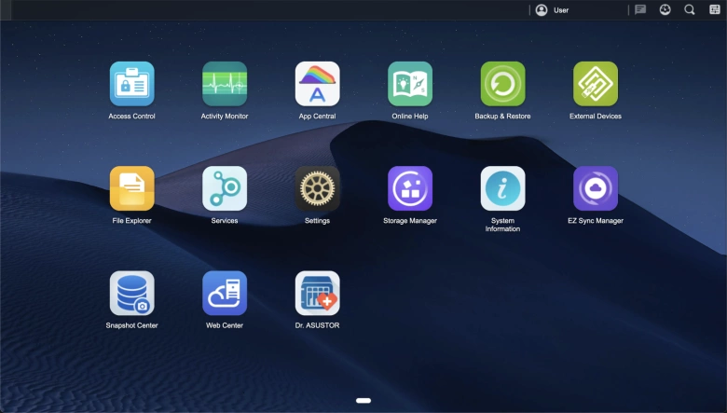This screenshot has height=413, width=727.
Task: Open External Devices
Action: (x=596, y=84)
